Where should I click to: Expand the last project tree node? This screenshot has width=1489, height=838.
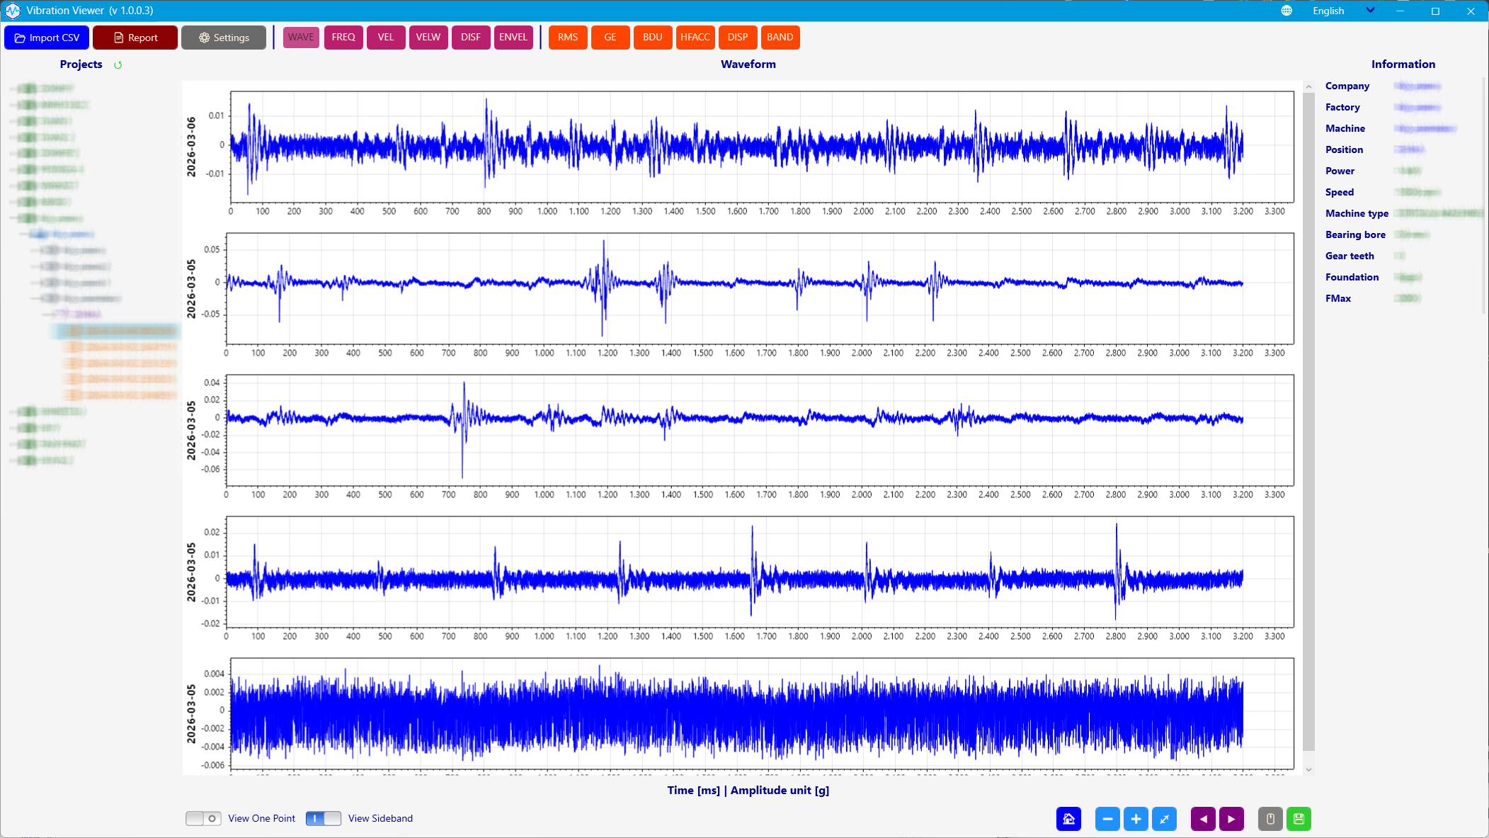pyautogui.click(x=13, y=460)
